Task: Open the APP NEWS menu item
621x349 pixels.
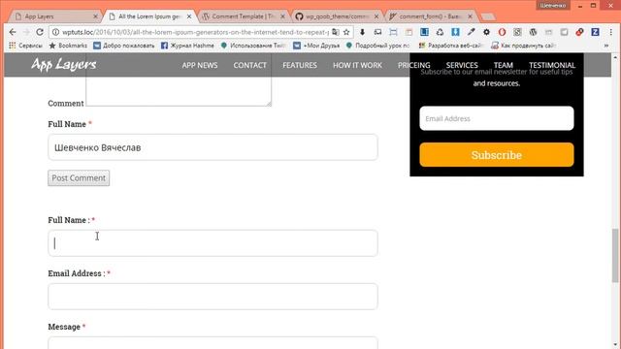Action: 200,65
